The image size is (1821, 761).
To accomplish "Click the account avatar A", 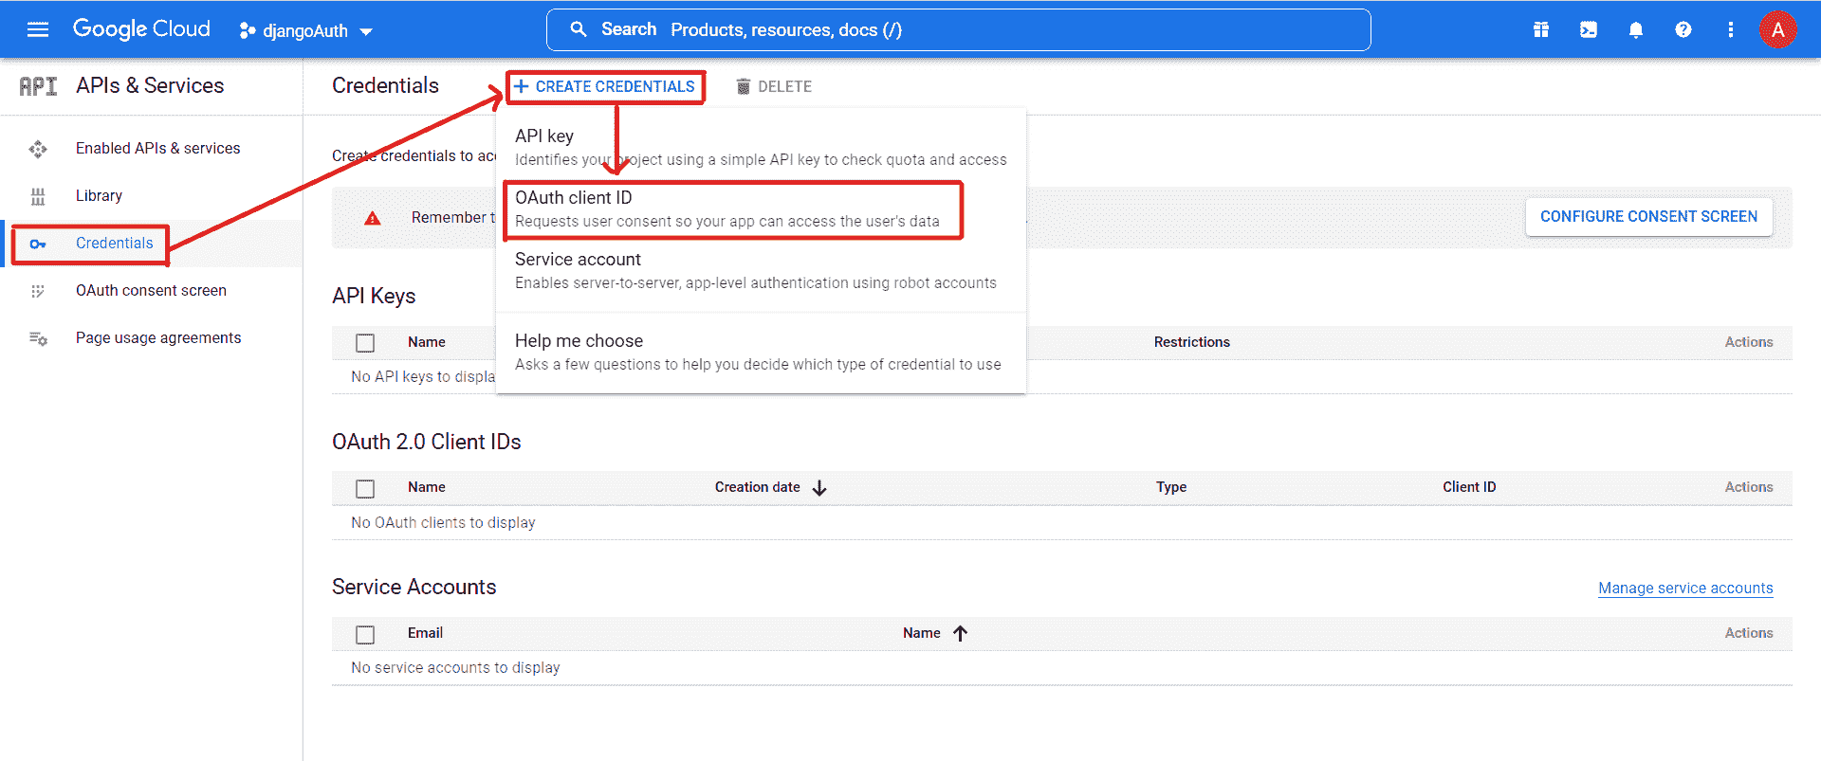I will (1778, 29).
